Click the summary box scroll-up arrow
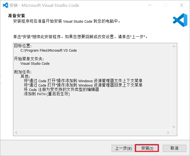The image size is (190, 156). (x=174, y=46)
